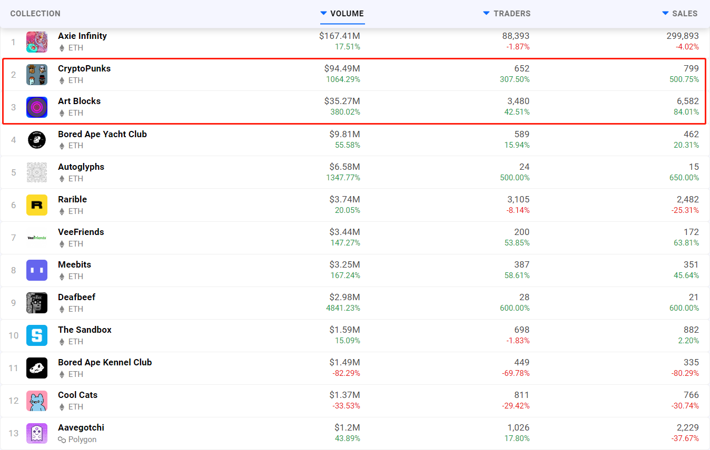
Task: Click the Bored Ape Kennel Club name
Action: tap(105, 362)
